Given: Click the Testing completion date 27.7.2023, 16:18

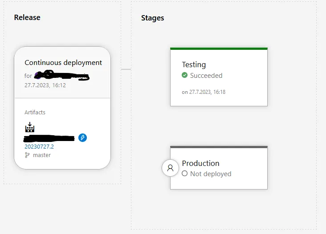Looking at the screenshot, I should click(x=204, y=92).
